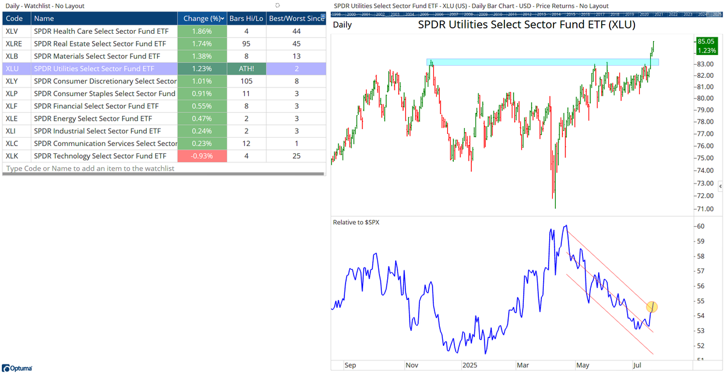725x373 pixels.
Task: Click the 1.86% change cell
Action: (x=202, y=31)
